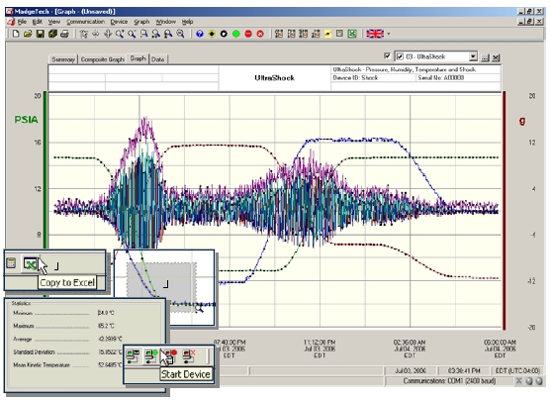This screenshot has width=551, height=401.
Task: Toggle the checkbox left of the device combo box
Action: click(387, 55)
